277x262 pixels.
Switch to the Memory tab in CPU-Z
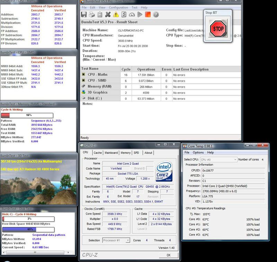tap(126, 153)
